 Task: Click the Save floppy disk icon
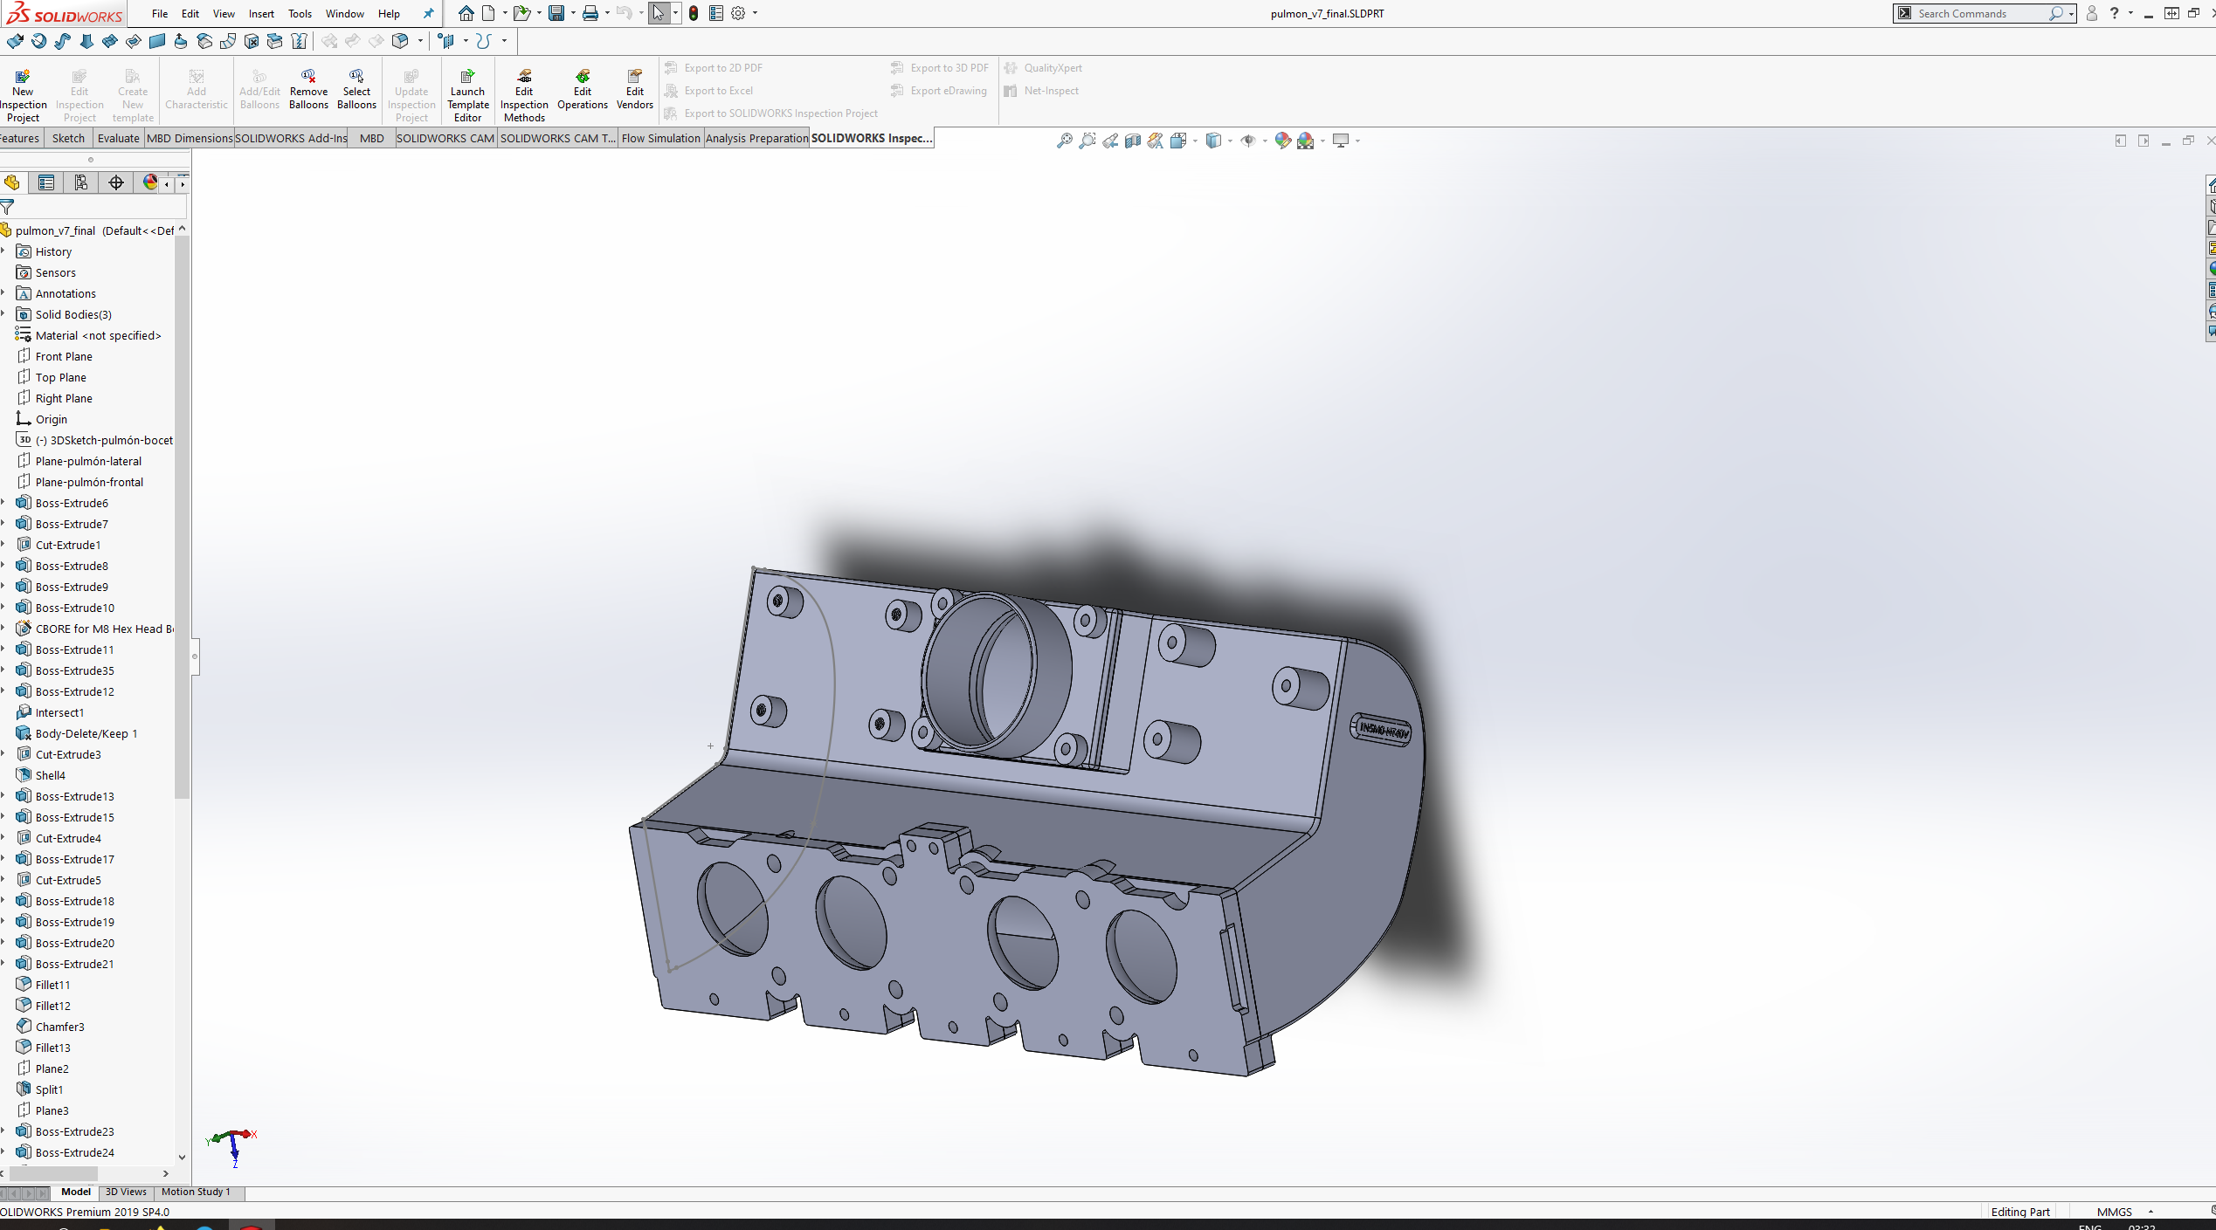point(556,13)
